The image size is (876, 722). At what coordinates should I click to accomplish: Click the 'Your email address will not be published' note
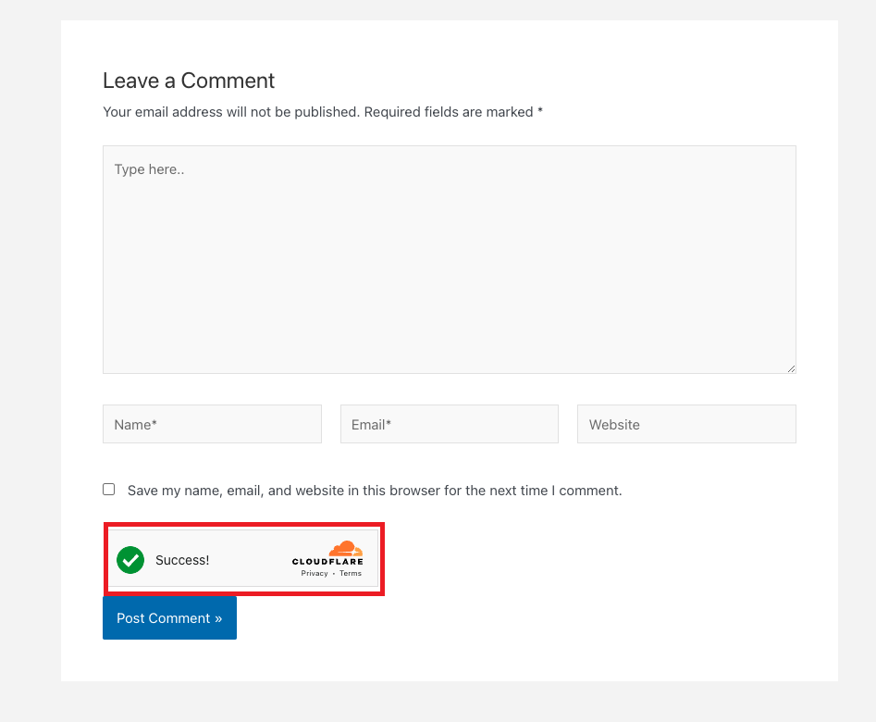pos(323,112)
